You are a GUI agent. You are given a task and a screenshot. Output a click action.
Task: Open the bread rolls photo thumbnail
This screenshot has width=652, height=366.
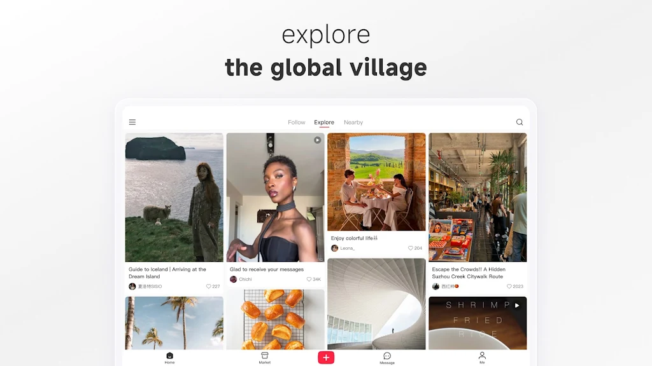[x=275, y=320]
